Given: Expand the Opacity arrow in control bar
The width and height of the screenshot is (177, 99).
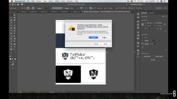Looking at the screenshot, I should click(77, 8).
